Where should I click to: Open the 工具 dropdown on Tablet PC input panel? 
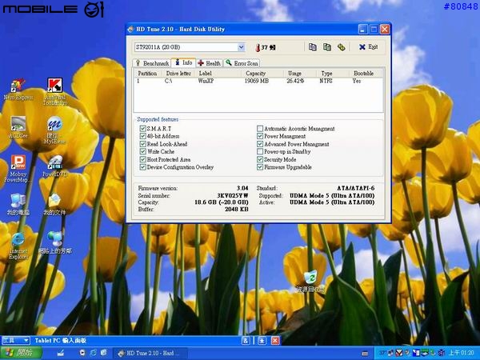coord(16,341)
